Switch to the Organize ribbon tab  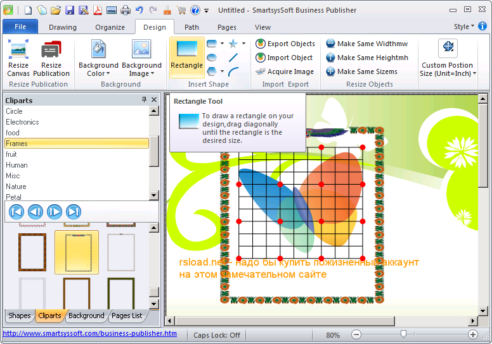(110, 27)
